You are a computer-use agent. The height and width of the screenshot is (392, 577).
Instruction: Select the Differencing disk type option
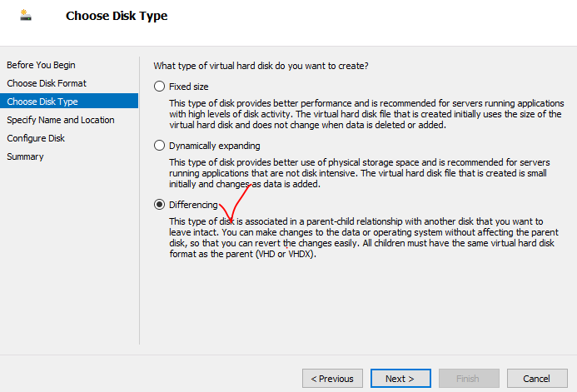tap(160, 205)
